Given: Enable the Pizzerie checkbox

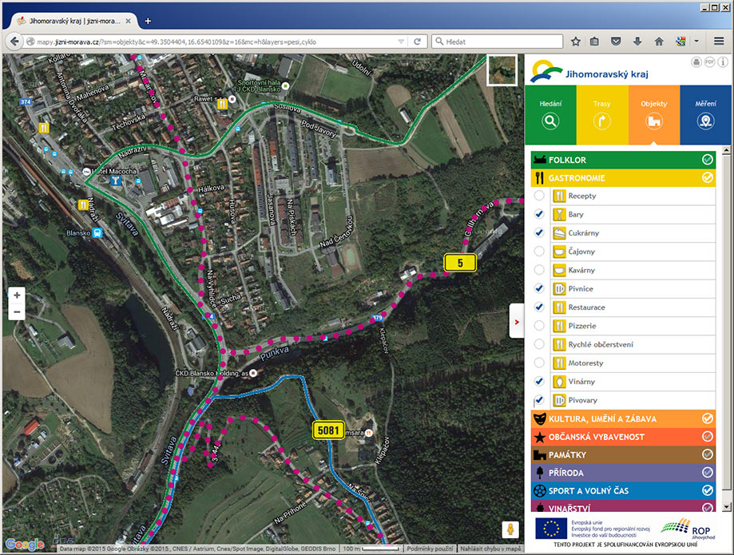Looking at the screenshot, I should click(539, 326).
